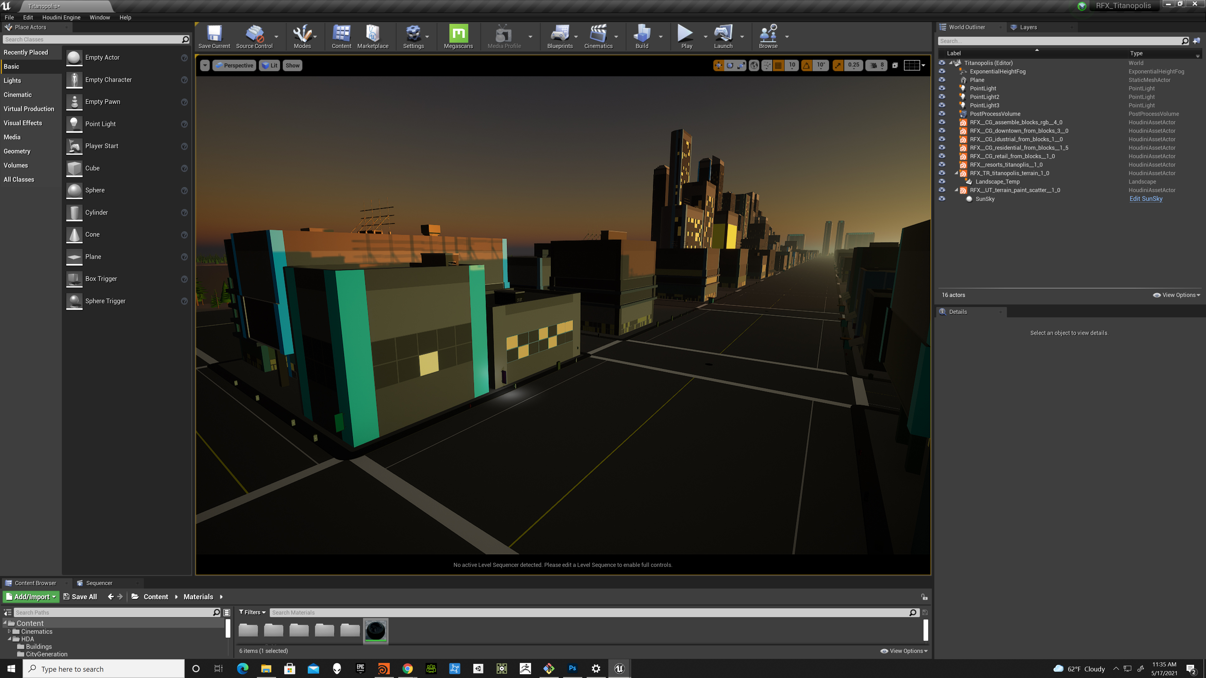Switch to the Sequencer tab
This screenshot has width=1206, height=678.
point(99,583)
